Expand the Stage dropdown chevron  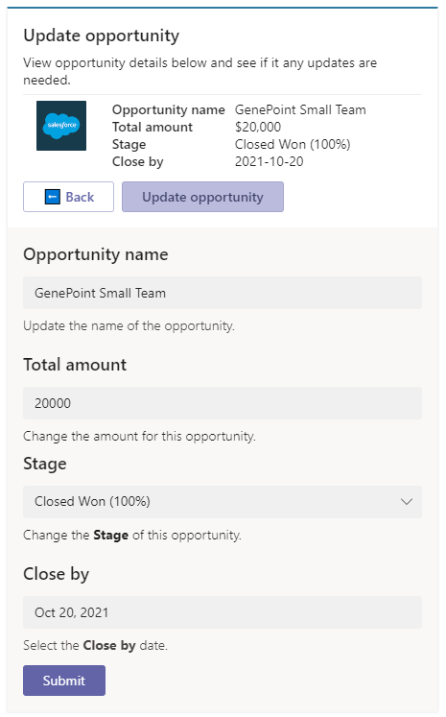click(x=407, y=502)
